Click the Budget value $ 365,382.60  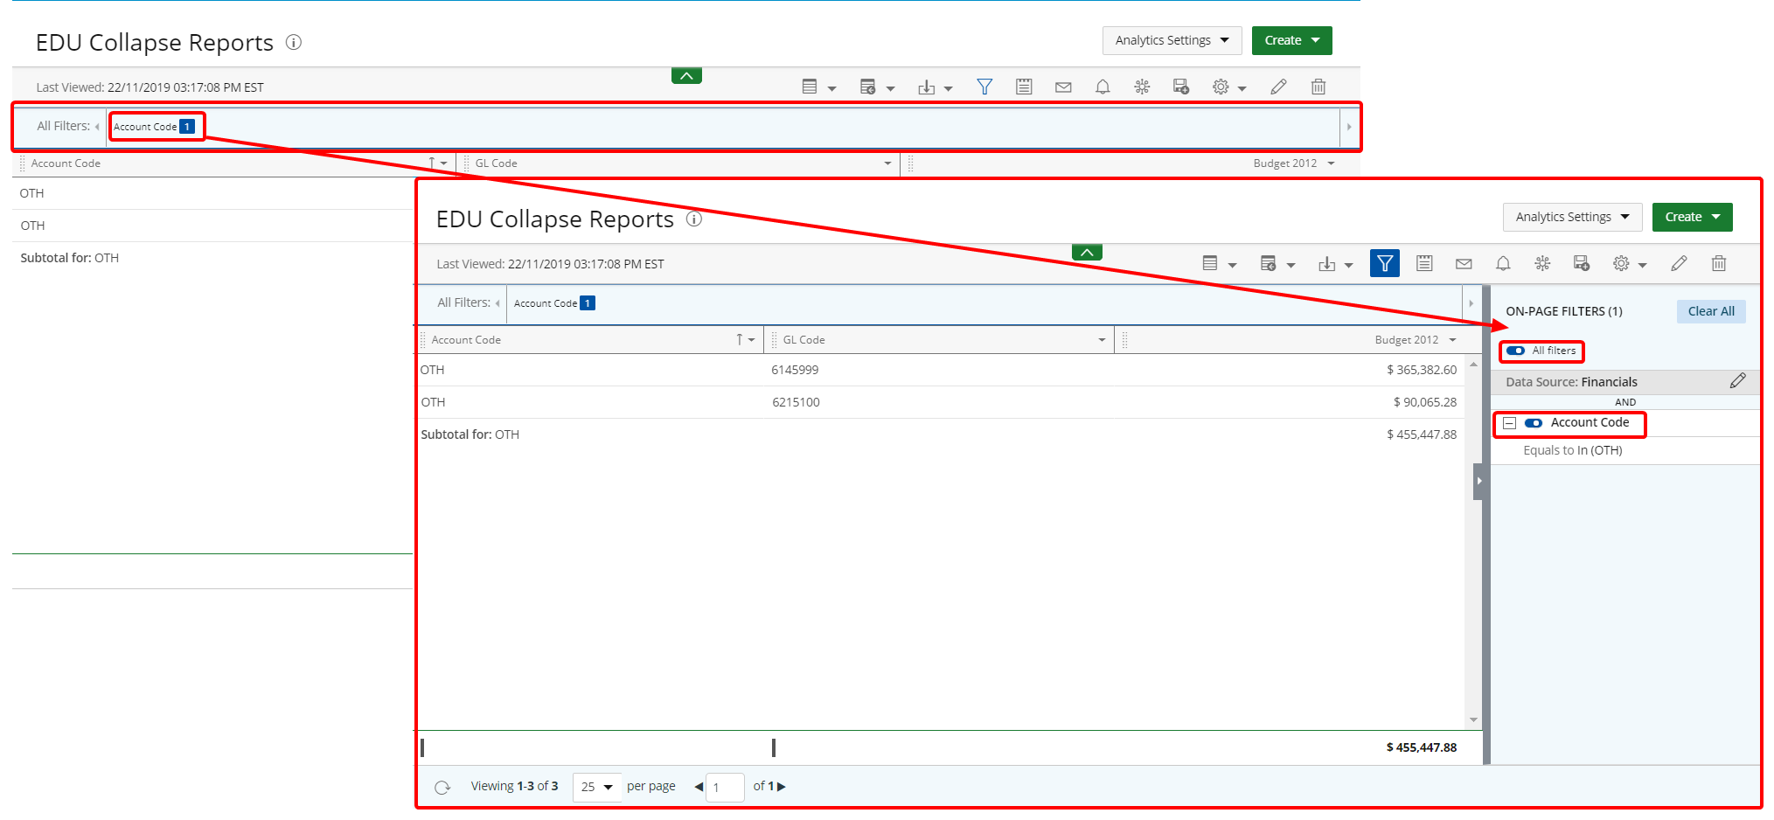1422,370
